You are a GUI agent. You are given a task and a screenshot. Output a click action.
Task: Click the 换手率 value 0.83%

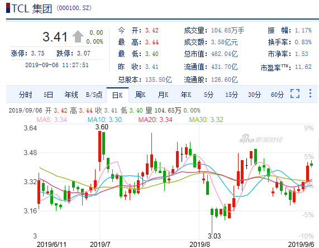pyautogui.click(x=303, y=42)
